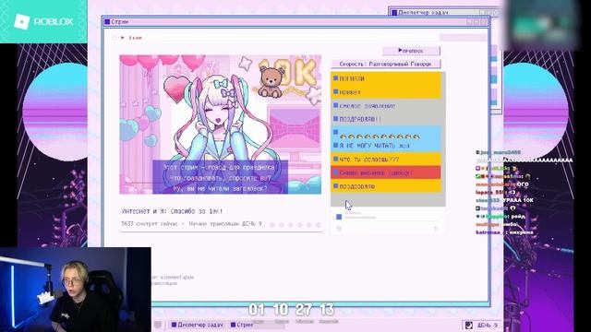
Task: Click the 'рейд' overlay chat message
Action: coord(518,217)
